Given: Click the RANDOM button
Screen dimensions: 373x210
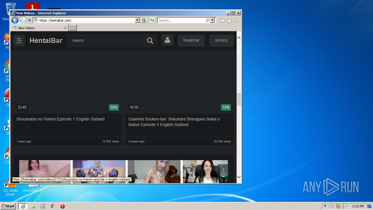Looking at the screenshot, I should click(x=191, y=41).
